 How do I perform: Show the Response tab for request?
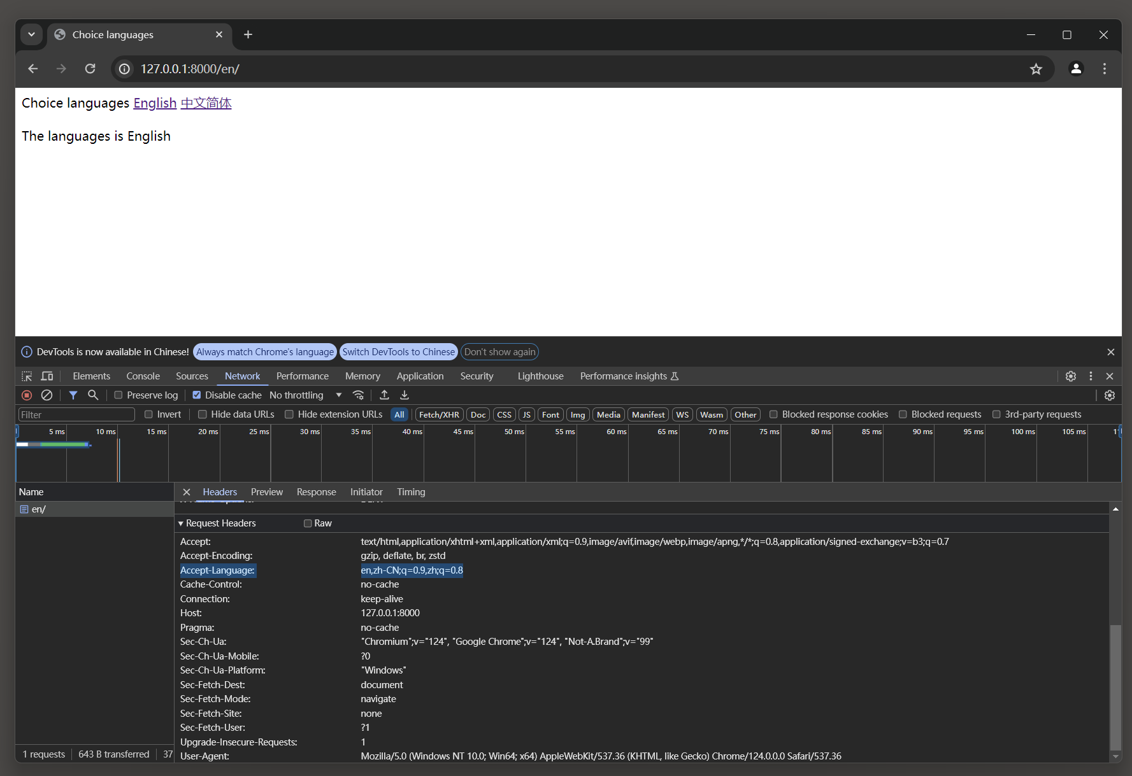316,492
